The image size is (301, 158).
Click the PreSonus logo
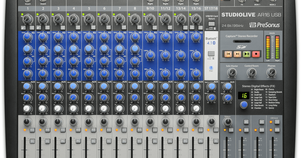[x=265, y=25]
